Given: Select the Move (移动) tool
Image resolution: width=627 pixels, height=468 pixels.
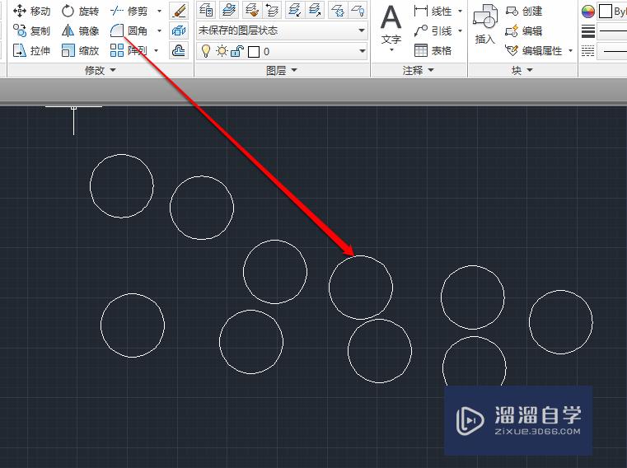Looking at the screenshot, I should tap(31, 12).
